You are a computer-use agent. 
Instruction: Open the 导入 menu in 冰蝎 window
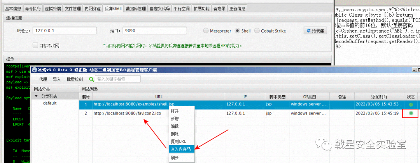point(57,79)
